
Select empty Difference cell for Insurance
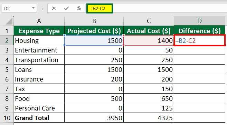(199, 79)
